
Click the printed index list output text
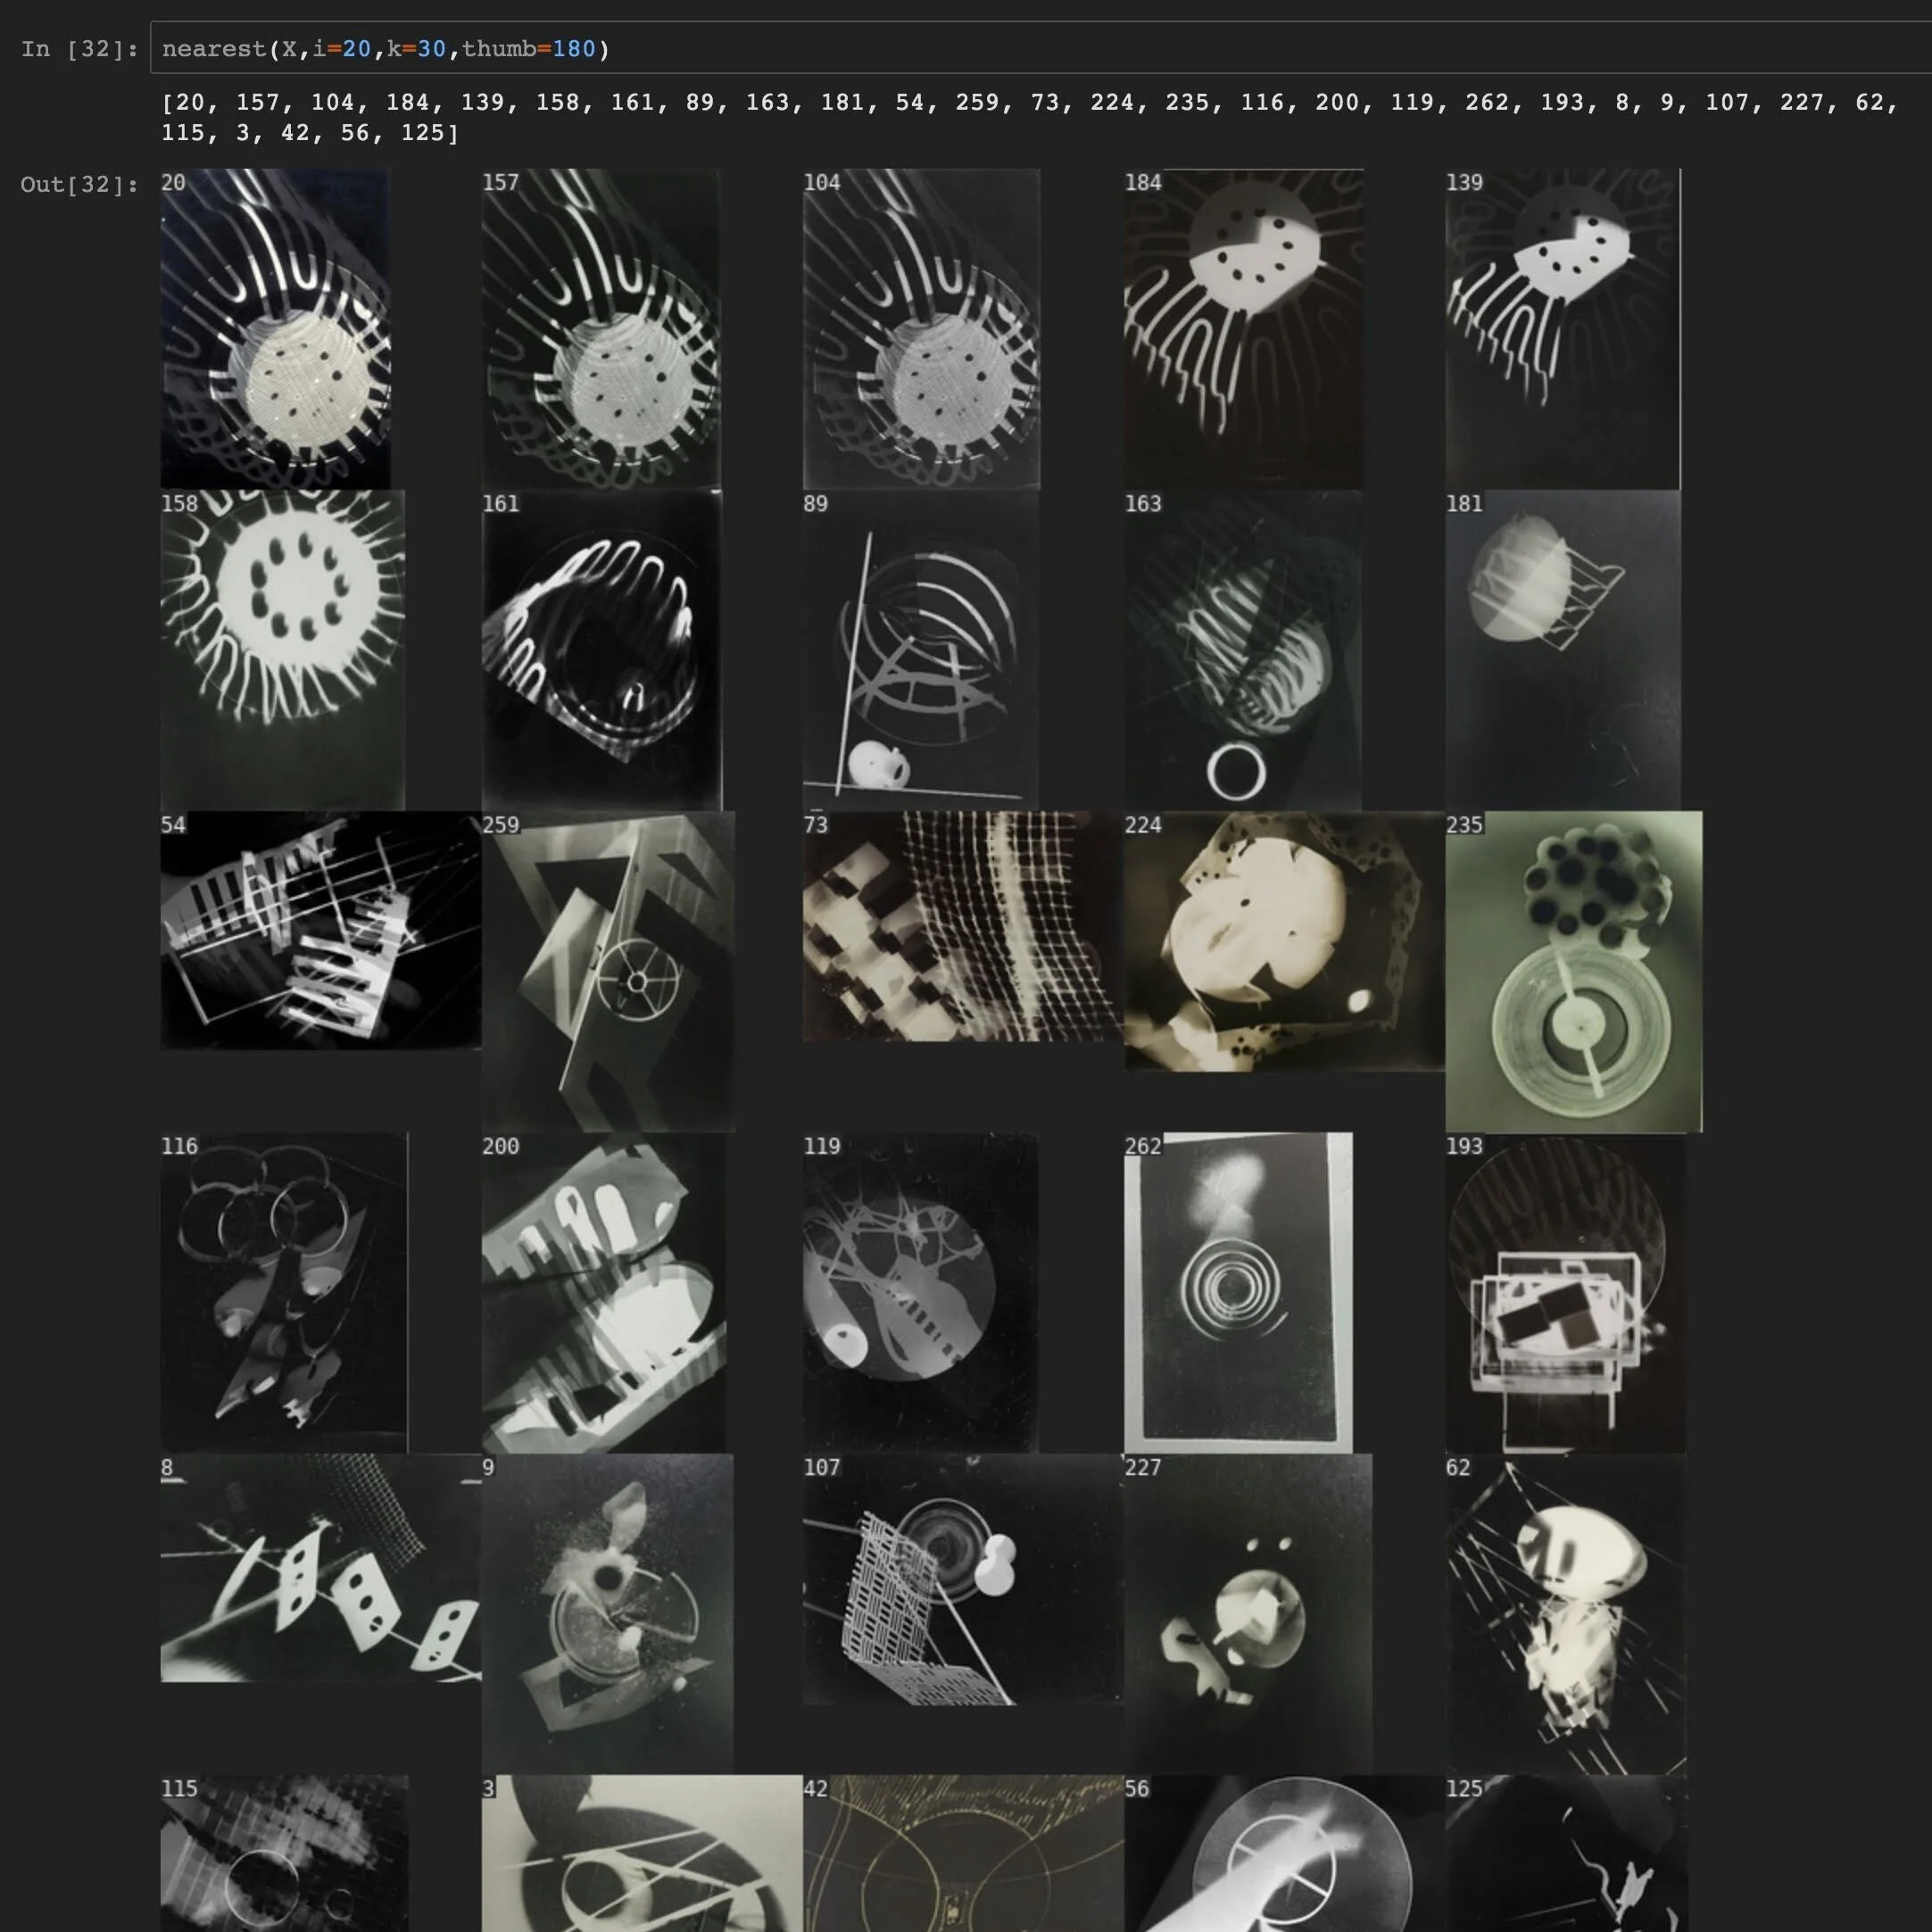1029,117
